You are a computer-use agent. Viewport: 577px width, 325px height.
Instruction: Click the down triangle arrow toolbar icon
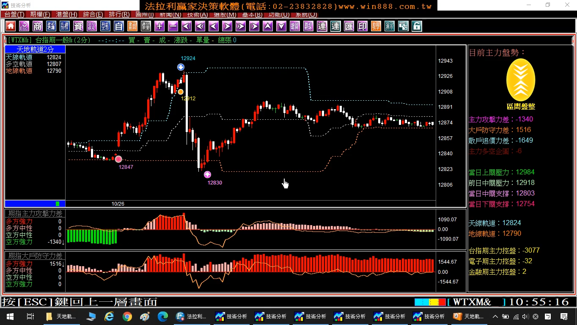281,26
